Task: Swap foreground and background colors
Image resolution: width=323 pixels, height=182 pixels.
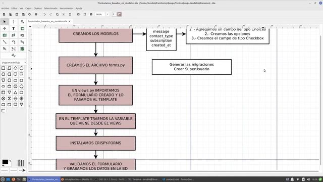Action: coord(10,161)
